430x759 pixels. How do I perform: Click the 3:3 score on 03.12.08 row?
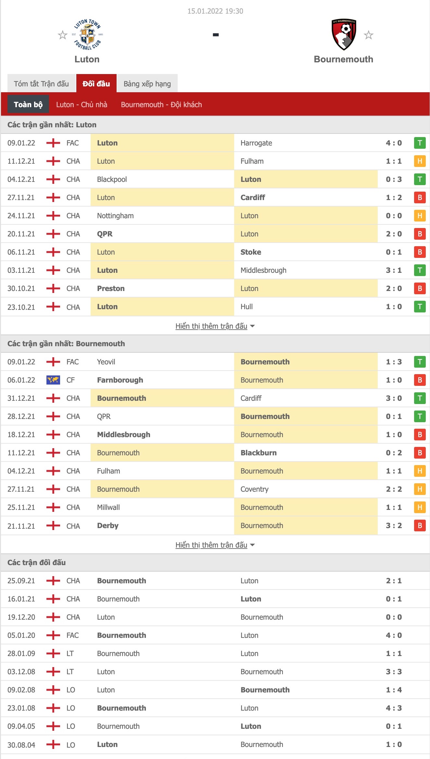click(394, 672)
